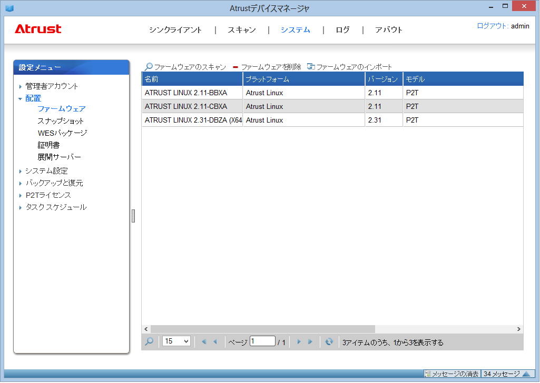Collapse the 配置 menu section
540x383 pixels.
click(21, 98)
